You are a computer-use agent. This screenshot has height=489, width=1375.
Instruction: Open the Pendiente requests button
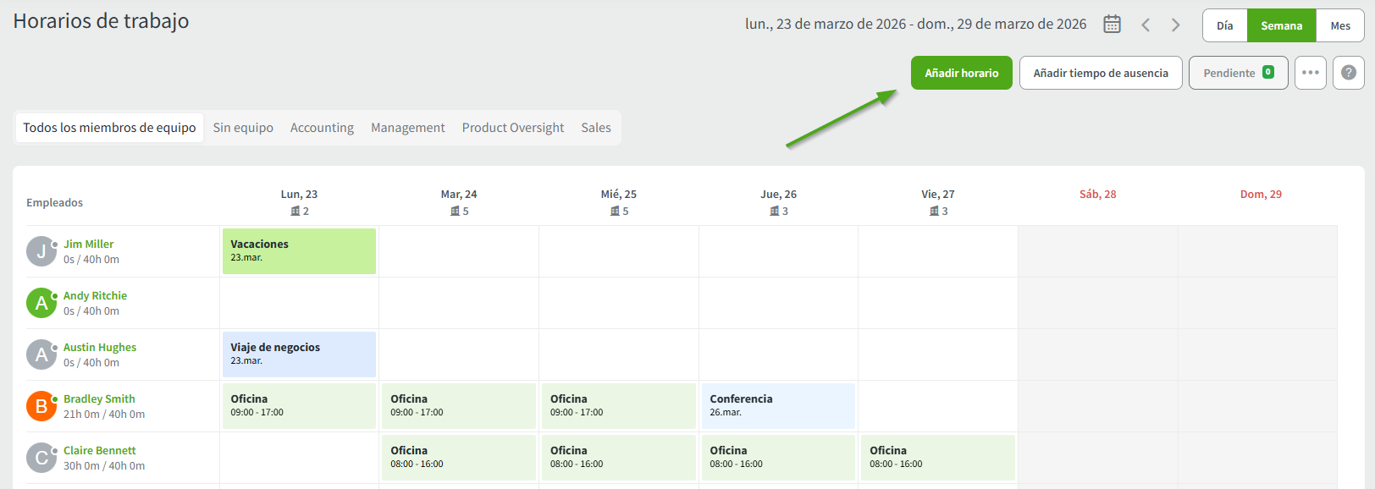[1238, 73]
